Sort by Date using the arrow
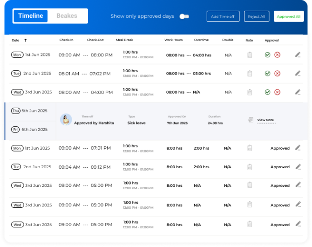 tap(25, 40)
